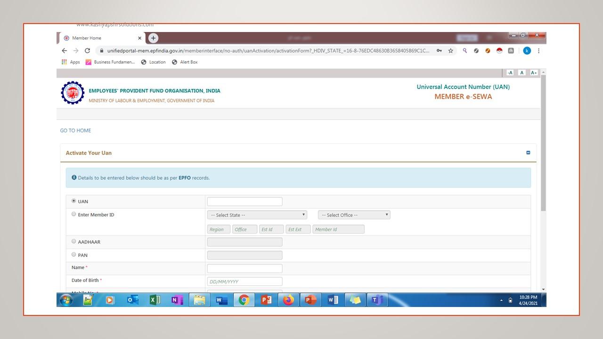
Task: Switch to the Member Home tab
Action: (x=100, y=38)
